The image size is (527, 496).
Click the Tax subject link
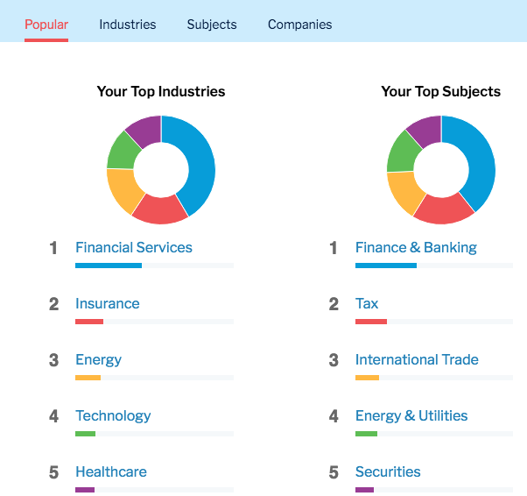(x=367, y=303)
